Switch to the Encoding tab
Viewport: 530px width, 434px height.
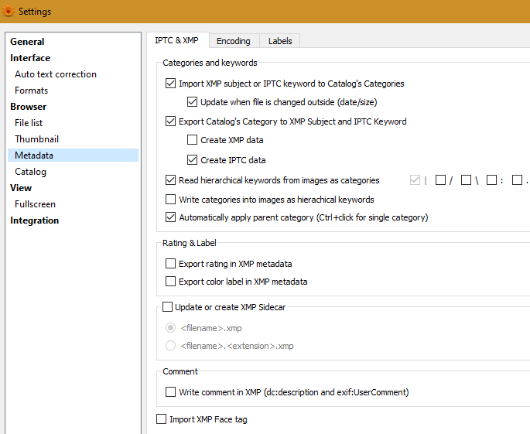click(233, 41)
